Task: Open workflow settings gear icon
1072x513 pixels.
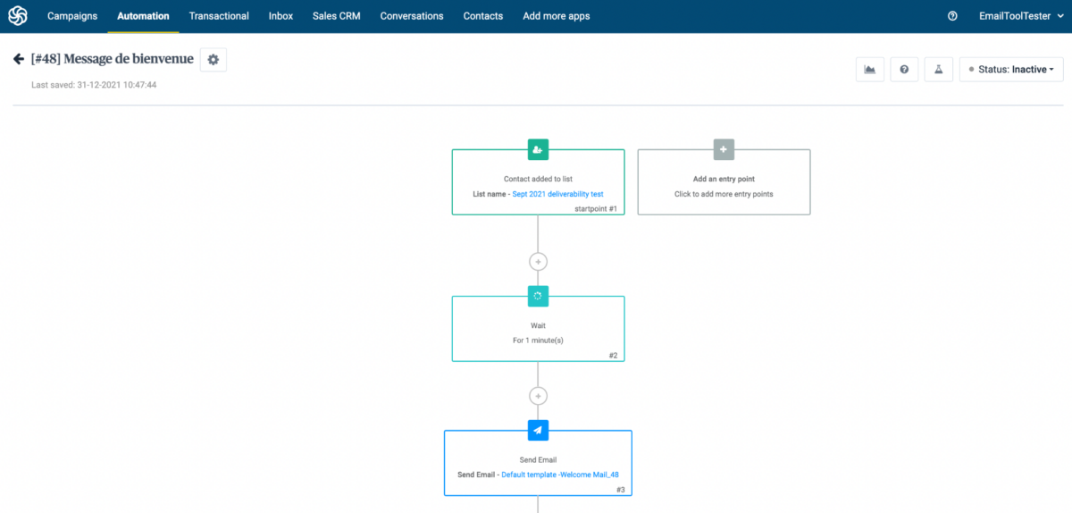Action: [213, 60]
